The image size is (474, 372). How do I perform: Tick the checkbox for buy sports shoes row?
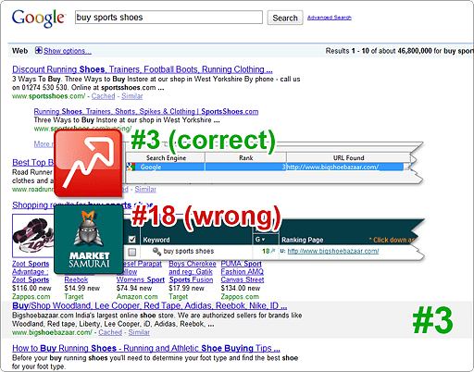(x=132, y=252)
